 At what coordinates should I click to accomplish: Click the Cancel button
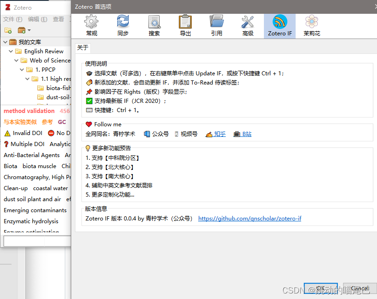point(360,288)
